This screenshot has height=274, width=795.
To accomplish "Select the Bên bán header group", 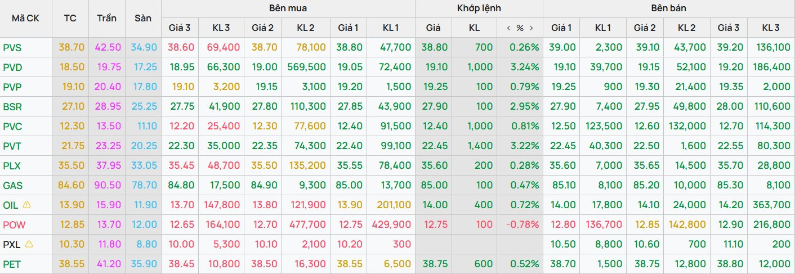I will tap(669, 8).
